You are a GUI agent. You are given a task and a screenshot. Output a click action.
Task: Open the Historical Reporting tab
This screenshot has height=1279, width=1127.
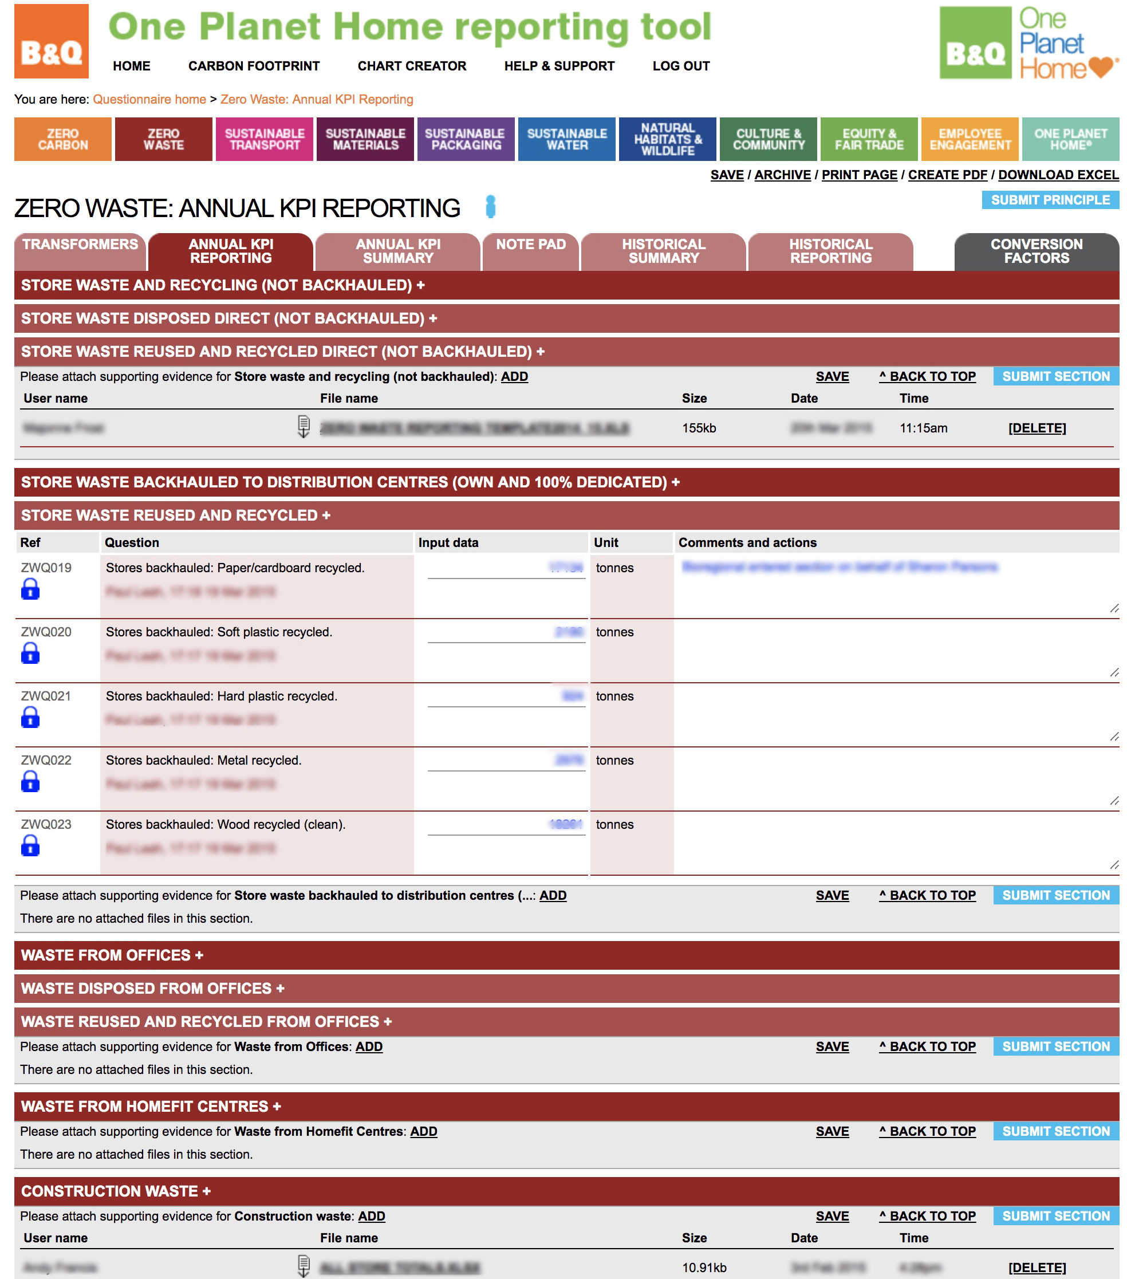pos(830,251)
